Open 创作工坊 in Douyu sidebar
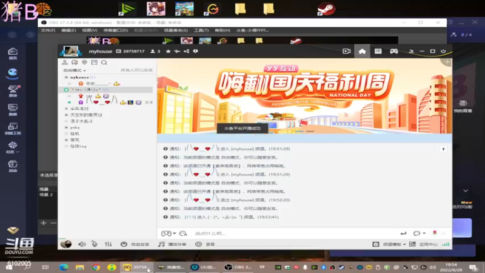This screenshot has height=273, width=485. (x=13, y=129)
